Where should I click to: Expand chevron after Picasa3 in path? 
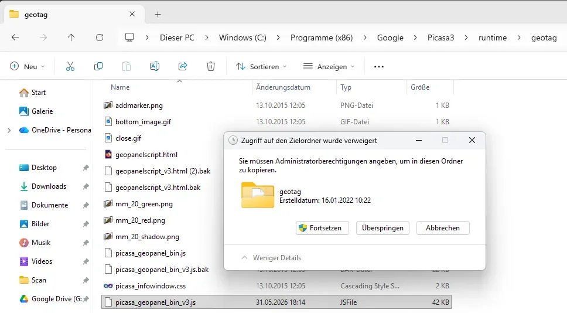[x=466, y=38]
